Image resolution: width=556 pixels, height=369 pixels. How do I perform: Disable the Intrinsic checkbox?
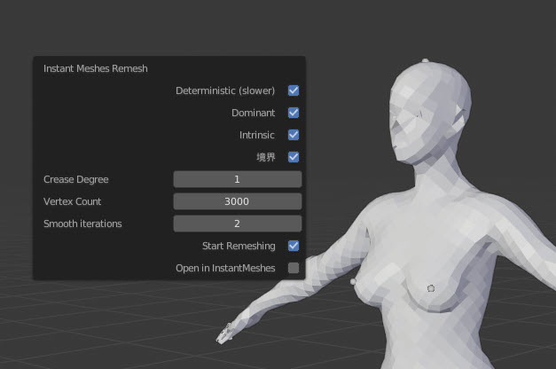pyautogui.click(x=294, y=135)
